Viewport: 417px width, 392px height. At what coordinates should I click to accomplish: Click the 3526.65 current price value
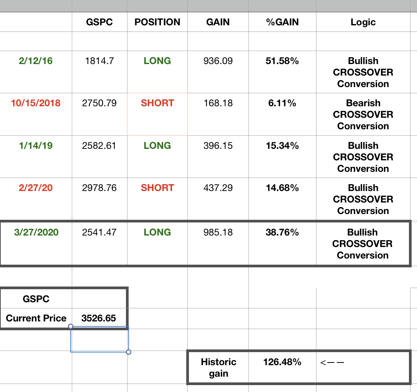coord(99,318)
